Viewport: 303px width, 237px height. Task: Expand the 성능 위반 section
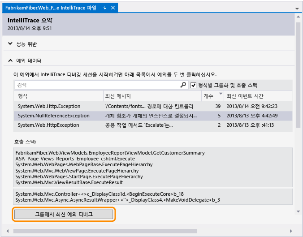click(x=10, y=44)
